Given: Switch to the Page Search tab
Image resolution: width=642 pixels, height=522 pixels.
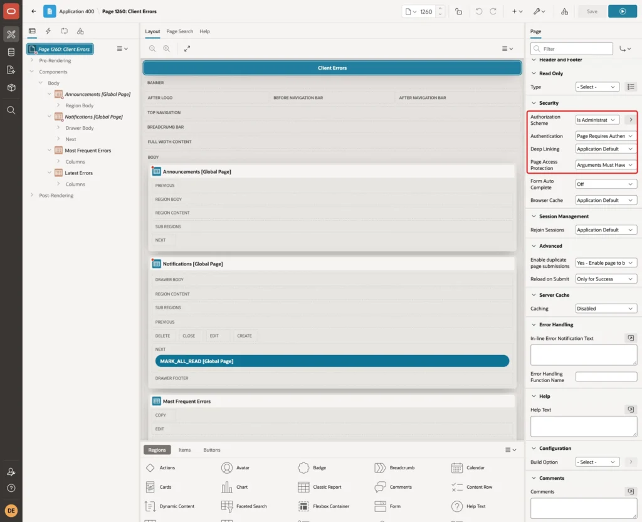Looking at the screenshot, I should (x=179, y=31).
